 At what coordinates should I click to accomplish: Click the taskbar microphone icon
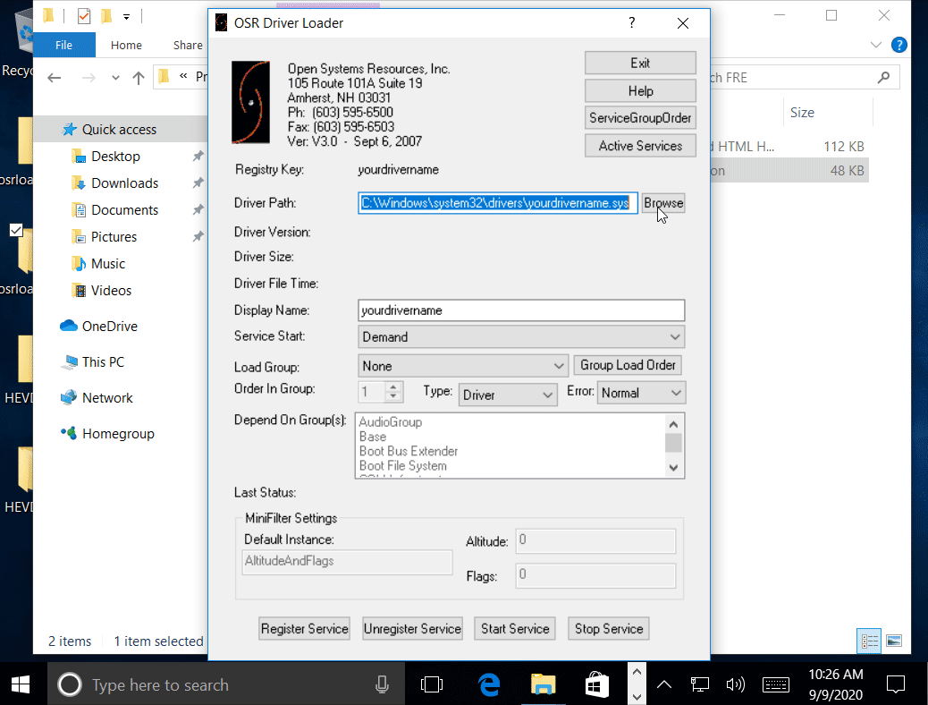[383, 684]
